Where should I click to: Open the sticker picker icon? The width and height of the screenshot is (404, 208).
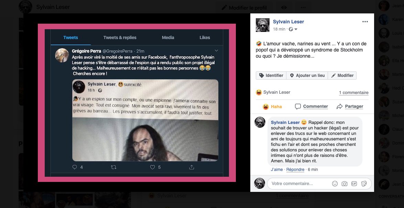pyautogui.click(x=364, y=184)
